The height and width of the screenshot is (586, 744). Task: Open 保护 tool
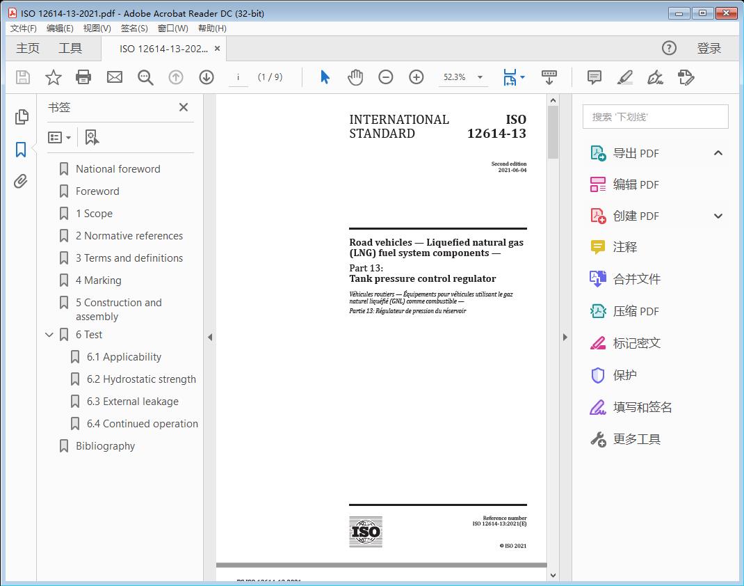coord(613,375)
